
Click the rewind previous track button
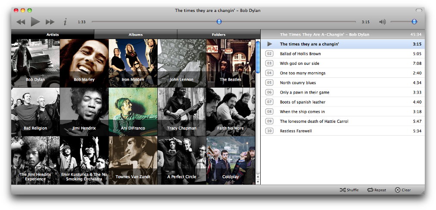(21, 22)
